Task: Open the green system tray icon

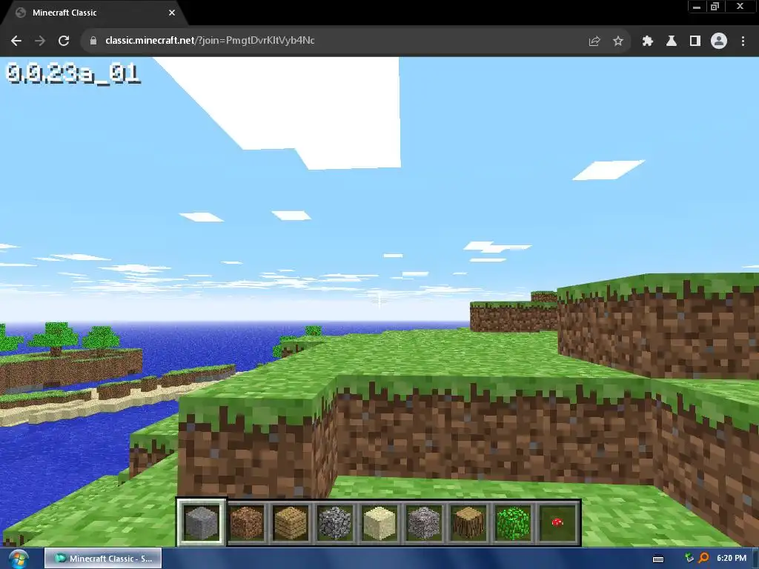Action: click(689, 558)
